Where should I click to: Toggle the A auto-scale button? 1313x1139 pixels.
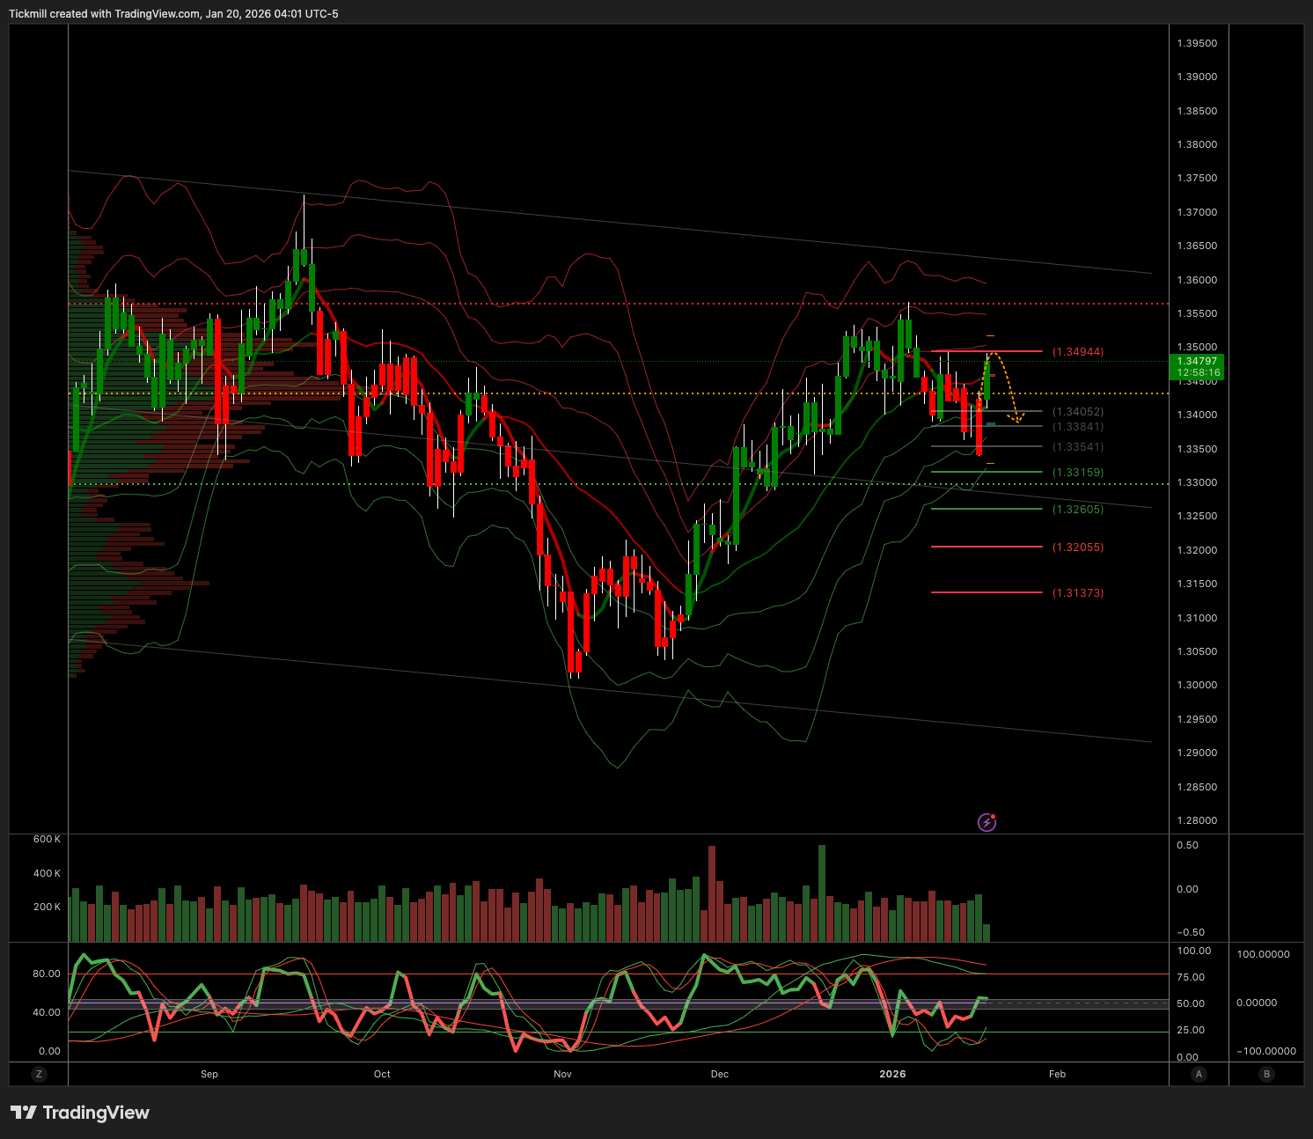coord(1199,1074)
